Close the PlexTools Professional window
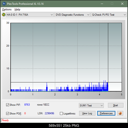128x128 pixels. click(x=122, y=4)
